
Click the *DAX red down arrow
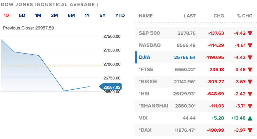250,130
